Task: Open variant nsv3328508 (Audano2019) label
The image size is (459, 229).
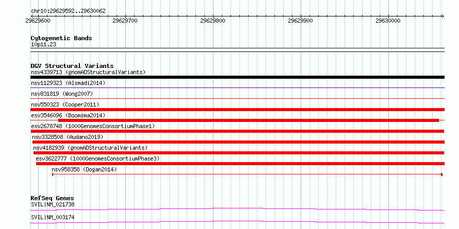Action: click(x=68, y=137)
